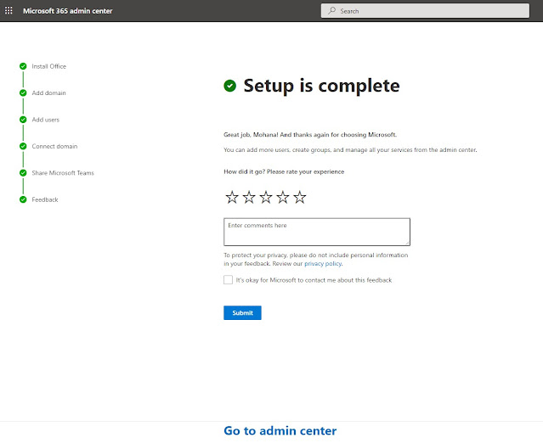Rate the experience three stars
Viewport: 543px width, 443px height.
(x=266, y=197)
